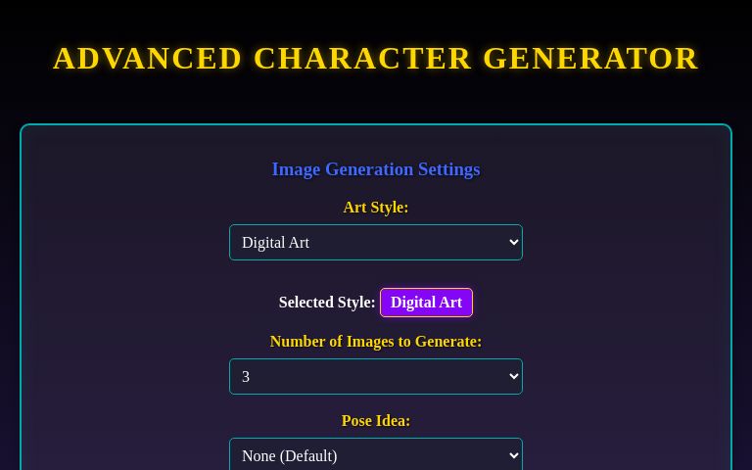The image size is (752, 470).
Task: Click the Advanced Character Generator title
Action: [x=376, y=59]
